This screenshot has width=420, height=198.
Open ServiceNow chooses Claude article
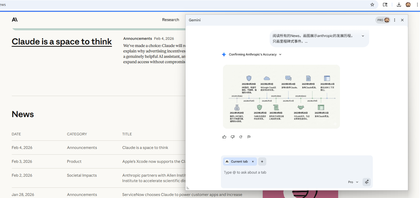click(x=182, y=195)
